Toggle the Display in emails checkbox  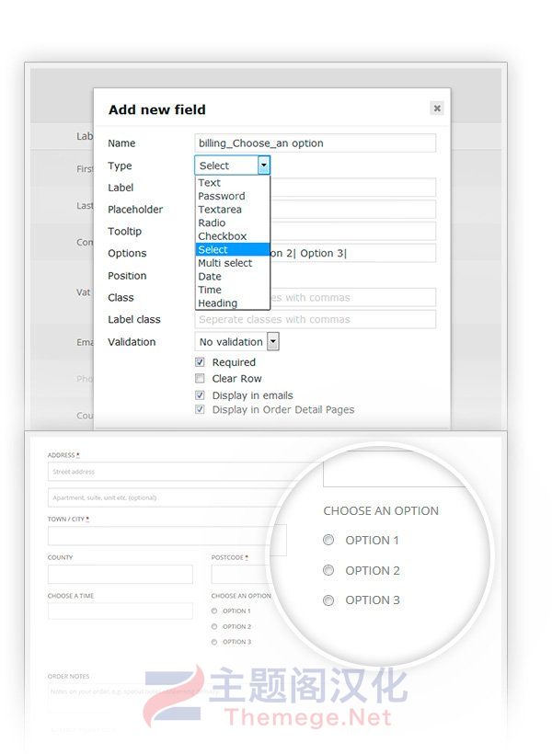pyautogui.click(x=200, y=395)
